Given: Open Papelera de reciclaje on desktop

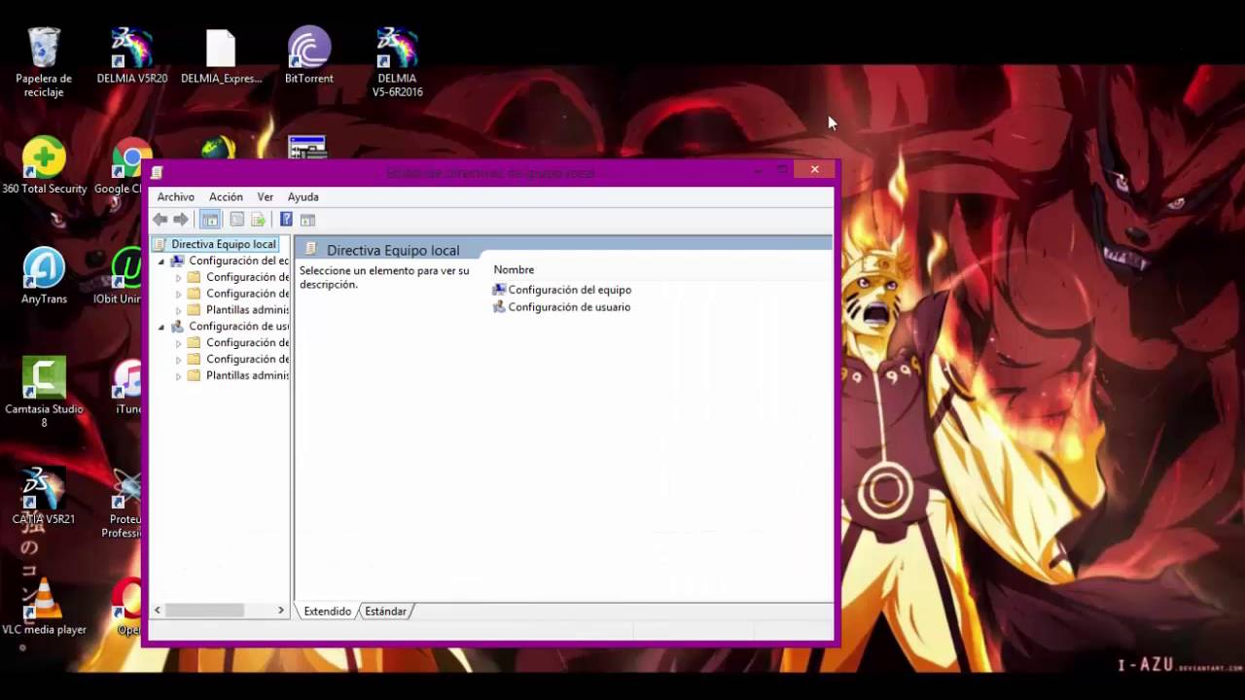Looking at the screenshot, I should click(44, 62).
